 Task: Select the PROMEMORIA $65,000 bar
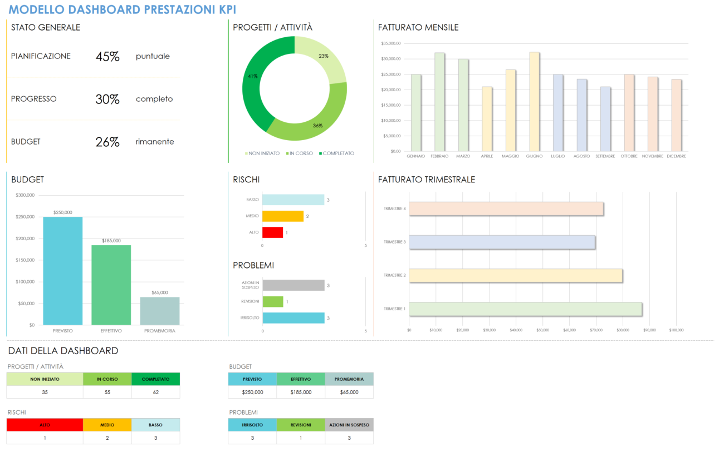(x=160, y=310)
